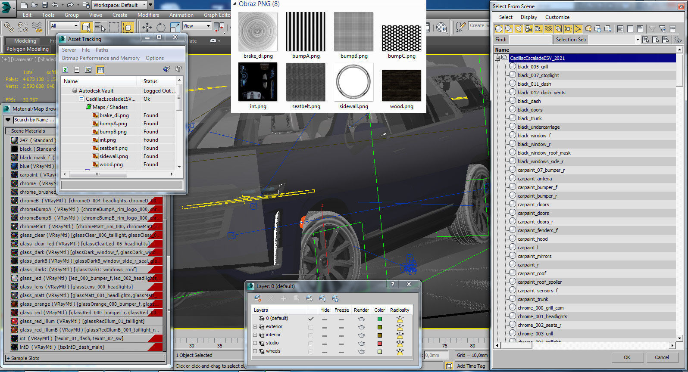Click the Display Space Warps filter icon
688x372 pixels.
click(x=548, y=29)
